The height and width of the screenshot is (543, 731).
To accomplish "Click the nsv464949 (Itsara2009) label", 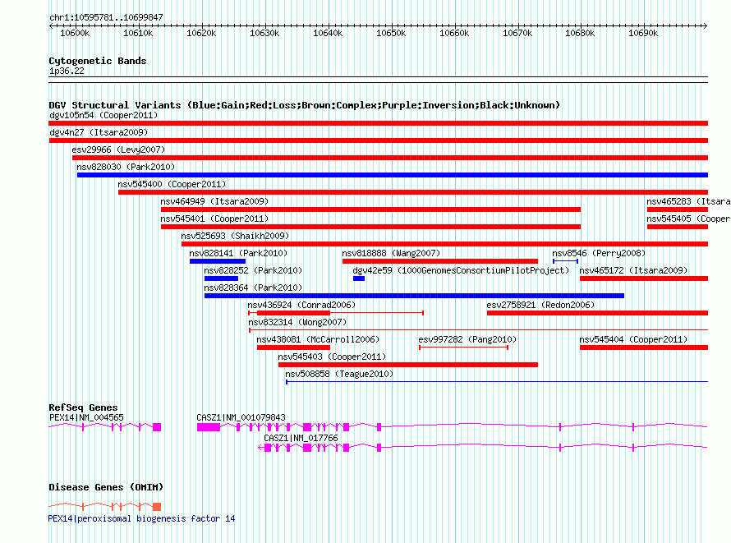I will [214, 201].
